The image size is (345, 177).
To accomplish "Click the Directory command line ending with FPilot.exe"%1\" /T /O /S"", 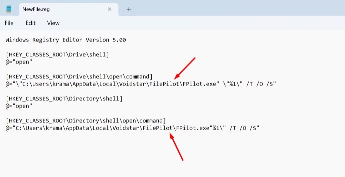I will [x=133, y=128].
